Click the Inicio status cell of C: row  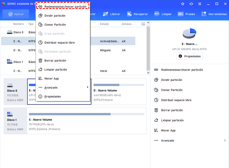(x=103, y=71)
